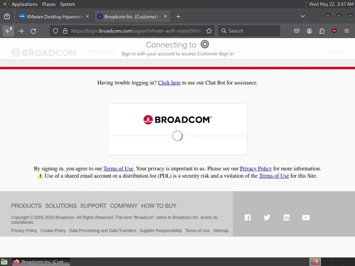Open the Firefox View icon beside tabs

pyautogui.click(x=7, y=17)
